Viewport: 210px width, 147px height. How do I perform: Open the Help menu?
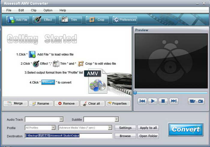(63, 10)
